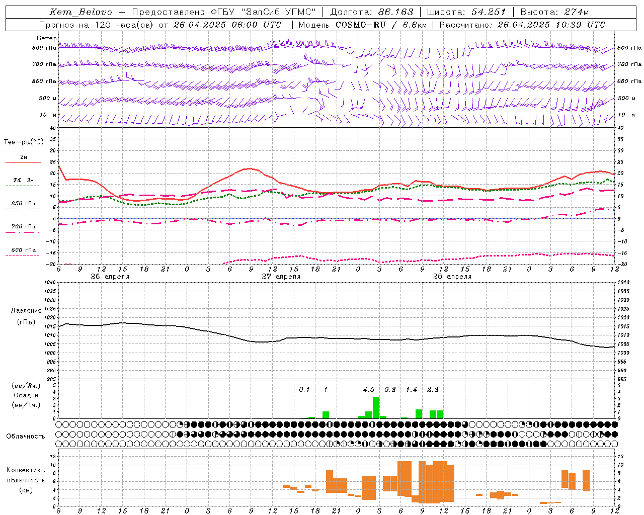The height and width of the screenshot is (515, 644).
Task: Click the 3-hour precipitation total 1.4
Action: (x=412, y=389)
